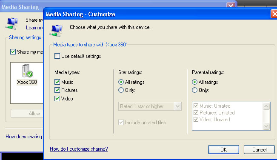
Task: Select All ratings under Star ratings
Action: 121,82
